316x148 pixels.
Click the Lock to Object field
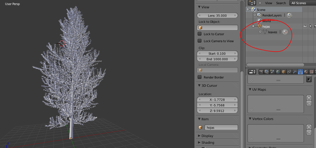coord(217,28)
